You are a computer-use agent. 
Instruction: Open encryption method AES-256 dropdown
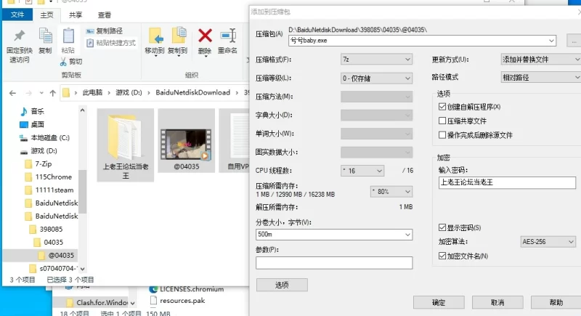pos(548,242)
